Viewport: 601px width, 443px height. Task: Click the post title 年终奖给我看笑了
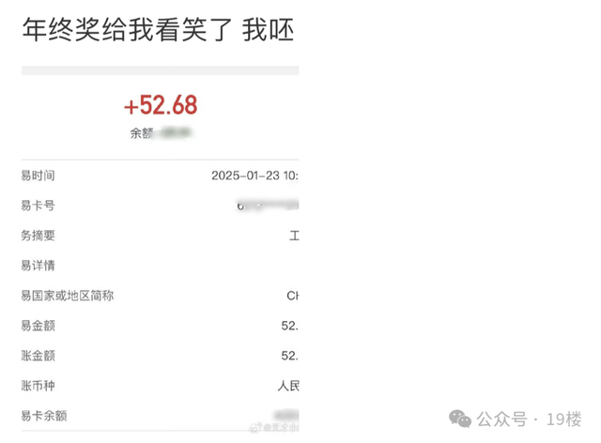tap(127, 30)
